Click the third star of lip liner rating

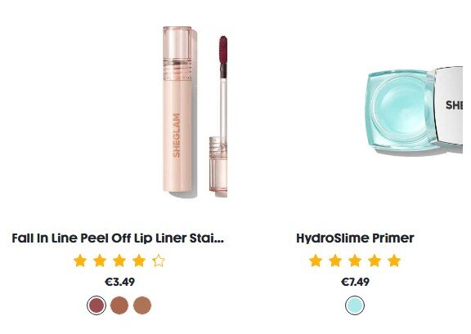119,261
